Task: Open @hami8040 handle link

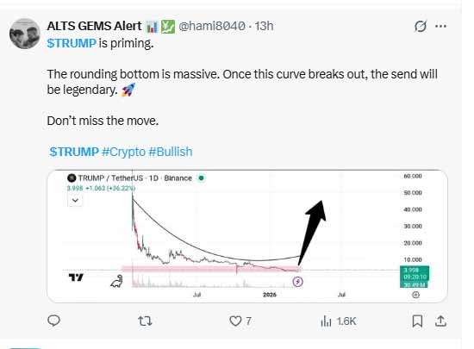Action: tap(212, 27)
